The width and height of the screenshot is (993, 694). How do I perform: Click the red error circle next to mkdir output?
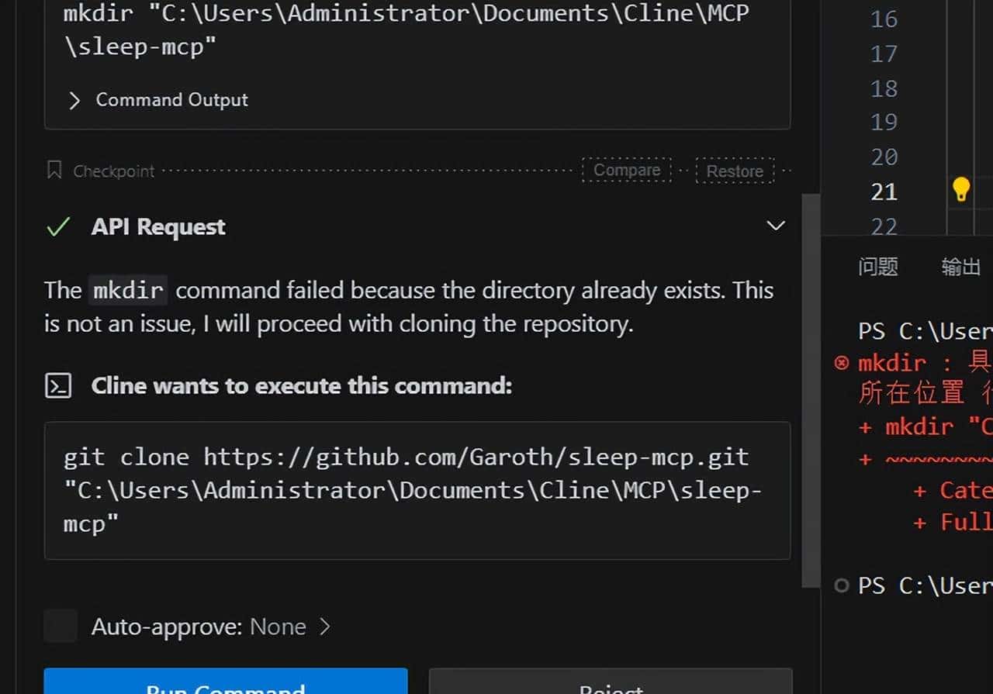click(842, 362)
